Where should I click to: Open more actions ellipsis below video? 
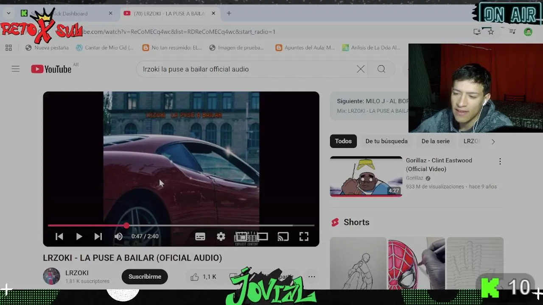(312, 277)
